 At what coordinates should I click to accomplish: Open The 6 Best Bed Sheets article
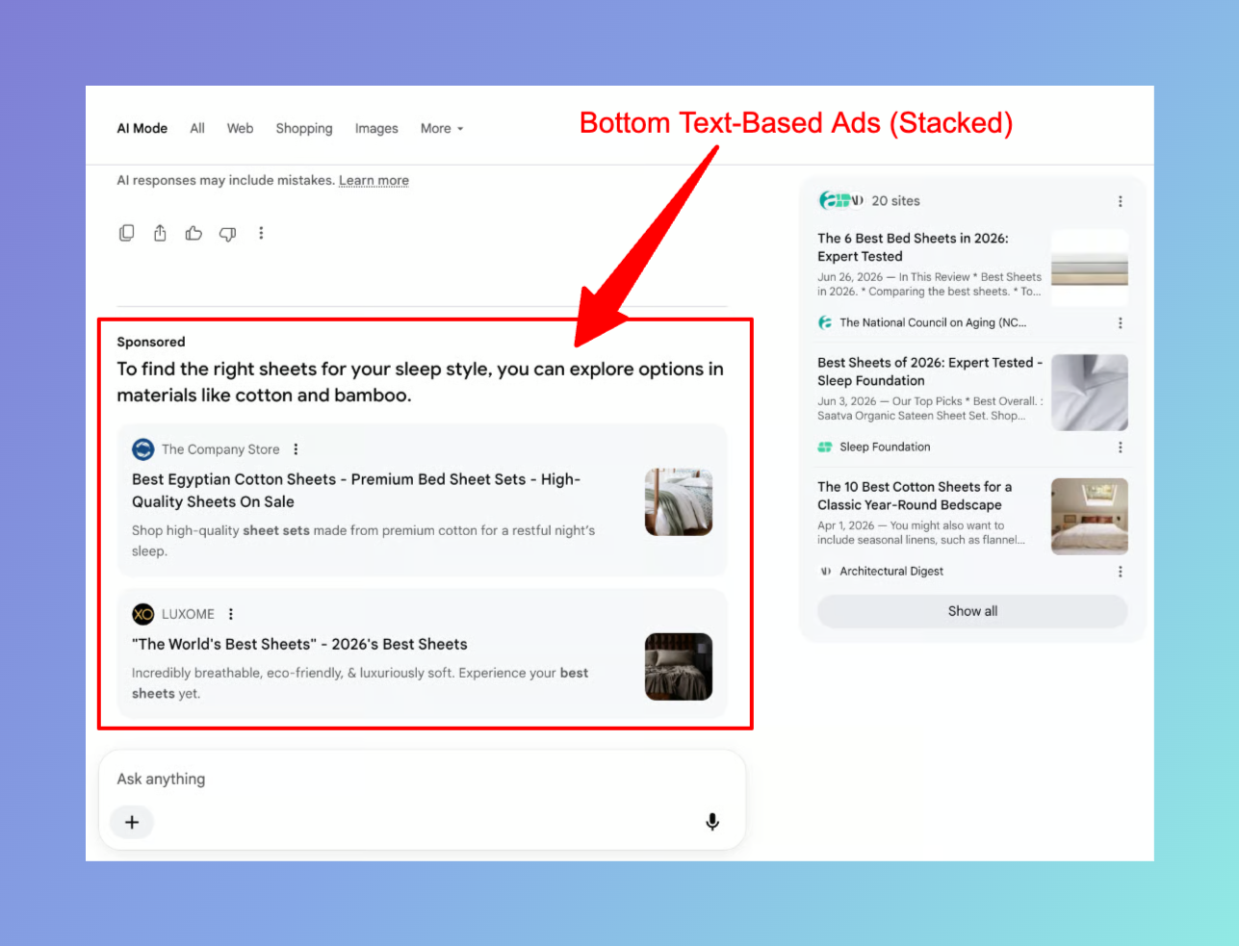(913, 247)
